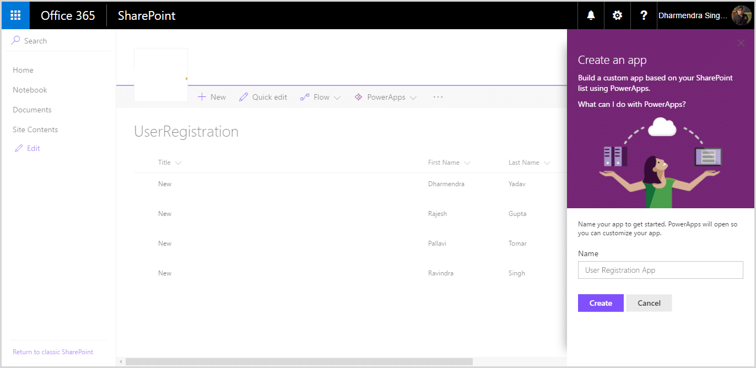Image resolution: width=756 pixels, height=368 pixels.
Task: Click the purple Create button
Action: pyautogui.click(x=601, y=303)
